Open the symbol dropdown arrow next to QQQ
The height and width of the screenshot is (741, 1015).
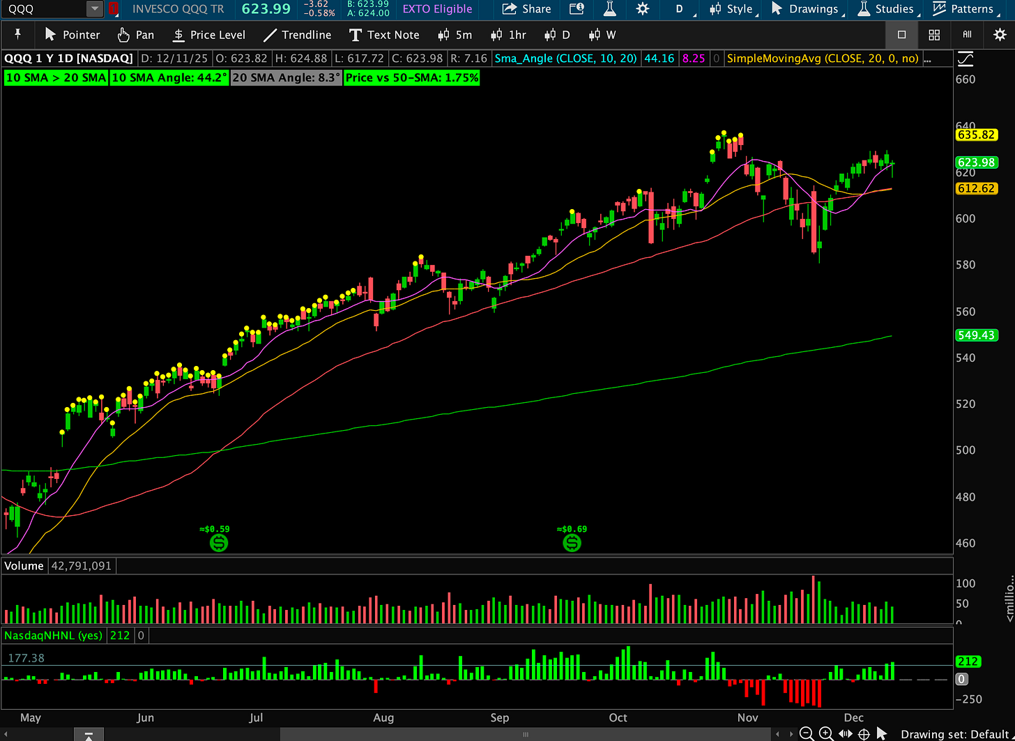[94, 9]
